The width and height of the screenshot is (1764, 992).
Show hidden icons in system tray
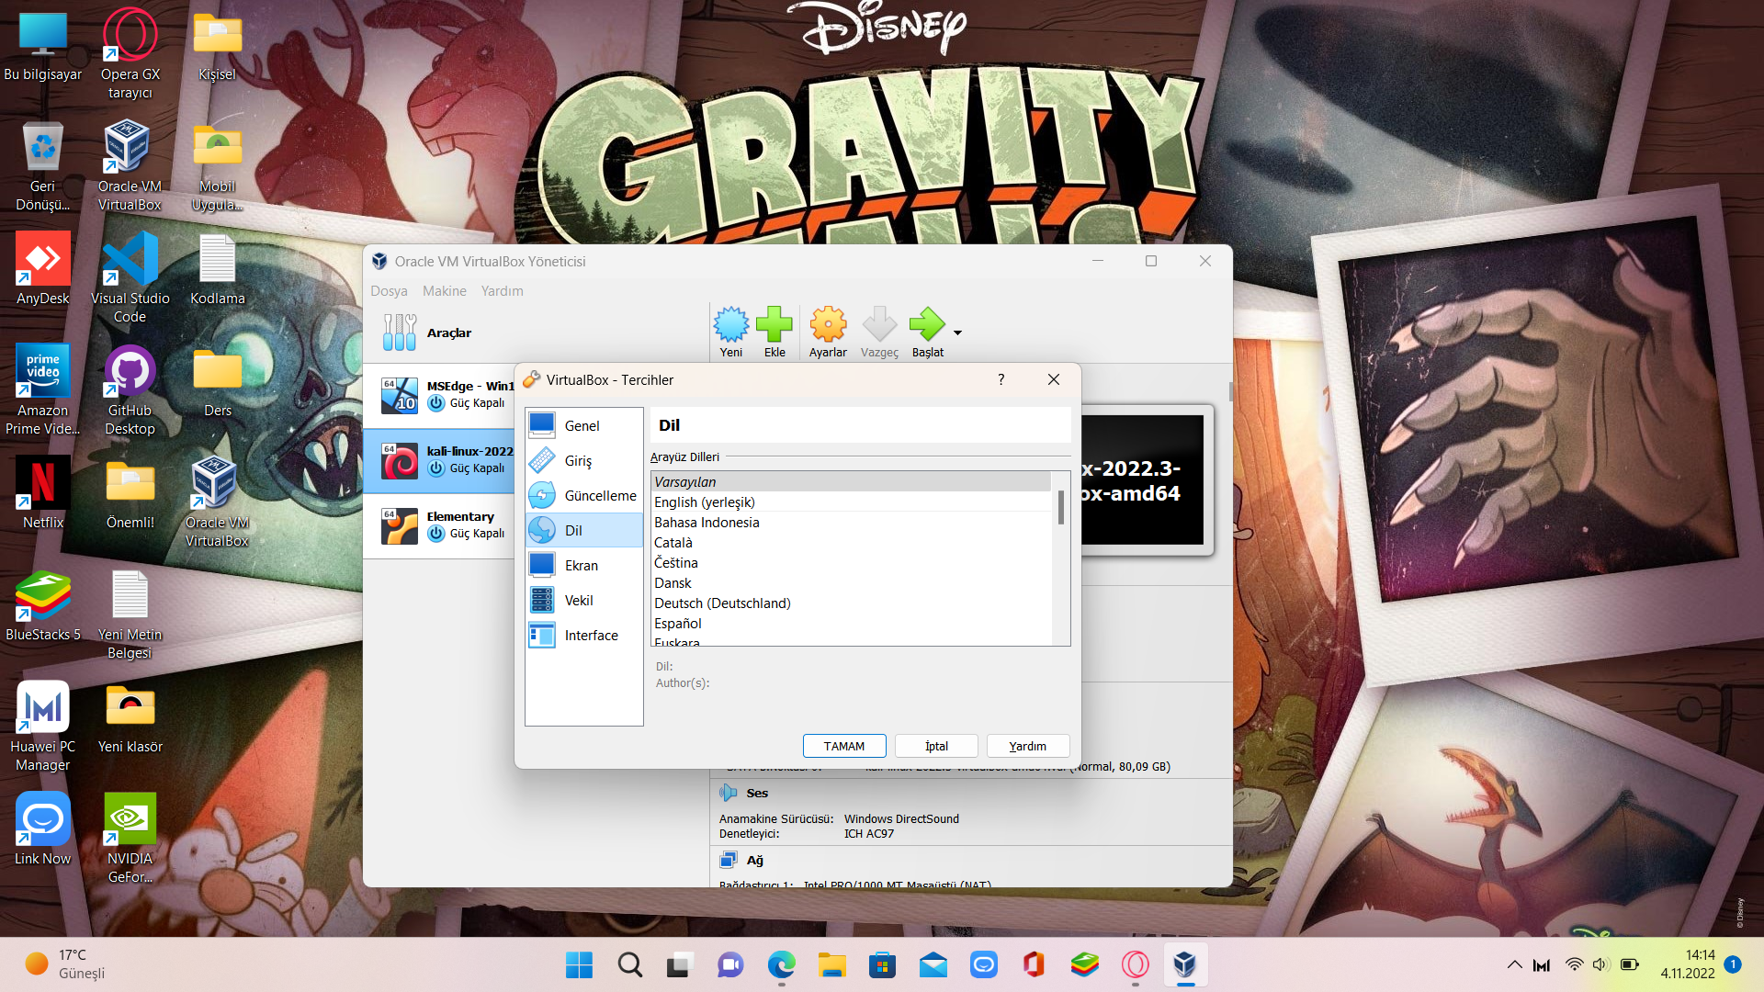[1514, 964]
